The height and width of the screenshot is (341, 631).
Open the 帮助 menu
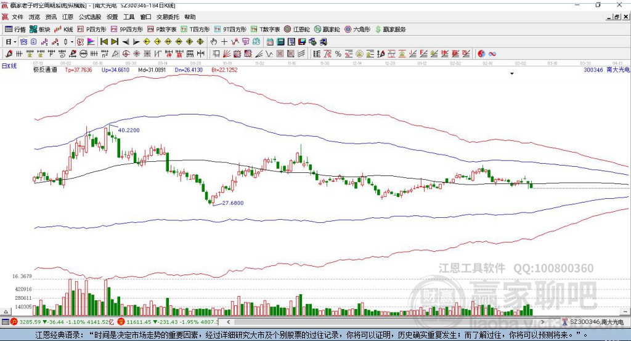point(190,17)
